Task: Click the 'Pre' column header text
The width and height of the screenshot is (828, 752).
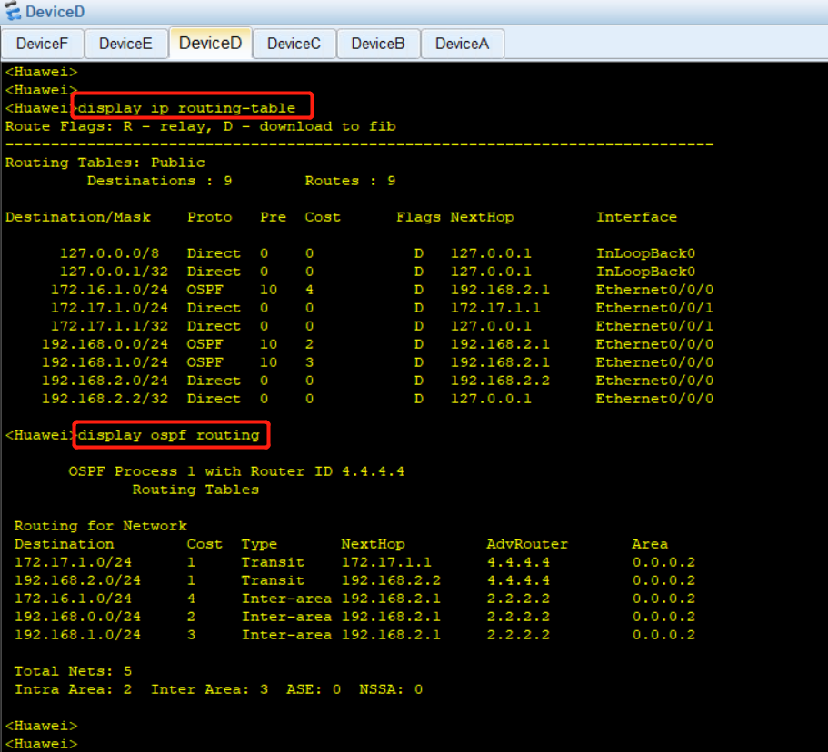Action: pos(273,217)
